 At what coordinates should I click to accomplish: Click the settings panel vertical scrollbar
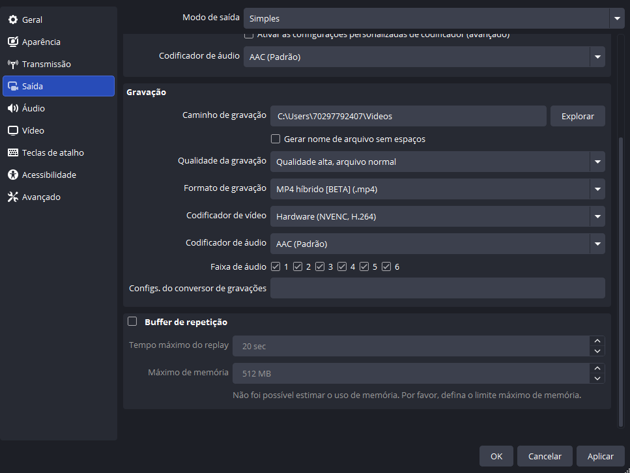(620, 280)
